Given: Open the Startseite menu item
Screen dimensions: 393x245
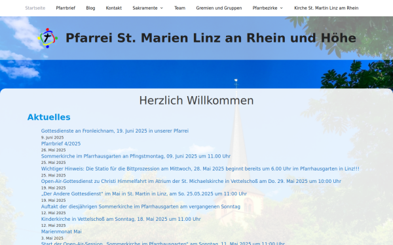Looking at the screenshot, I should point(35,8).
